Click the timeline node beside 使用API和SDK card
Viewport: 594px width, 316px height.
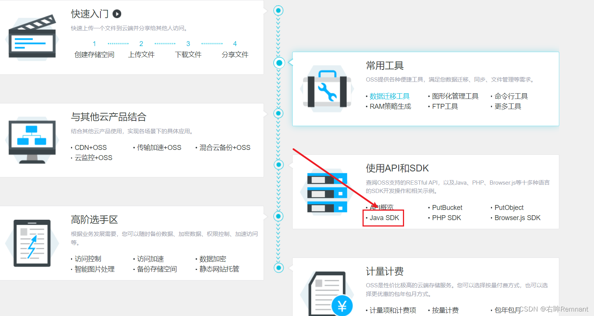tap(279, 165)
